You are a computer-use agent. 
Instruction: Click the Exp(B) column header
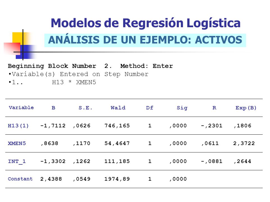click(246, 108)
